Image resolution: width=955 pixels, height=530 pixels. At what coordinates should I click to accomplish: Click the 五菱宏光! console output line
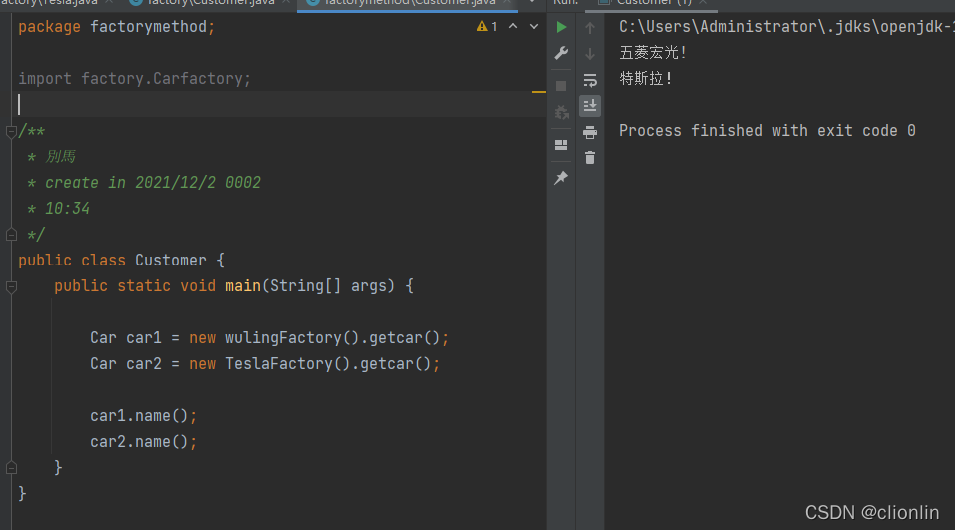point(653,52)
